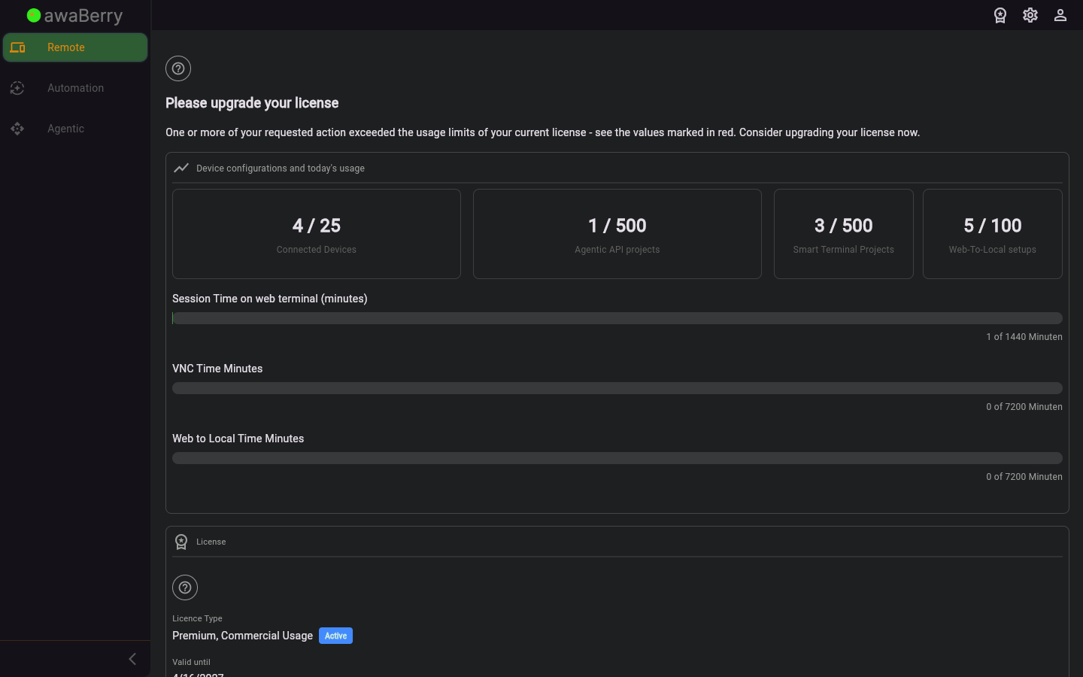Click 'Web to Local Time Minutes' label
Screen dimensions: 1083x677
pos(238,439)
